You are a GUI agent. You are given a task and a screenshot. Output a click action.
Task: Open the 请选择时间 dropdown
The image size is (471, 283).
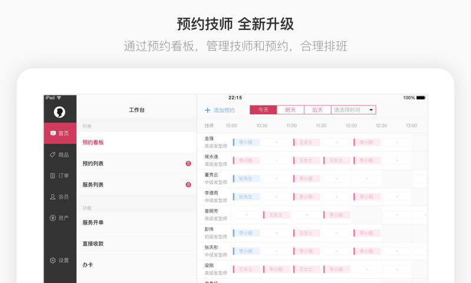[x=353, y=110]
